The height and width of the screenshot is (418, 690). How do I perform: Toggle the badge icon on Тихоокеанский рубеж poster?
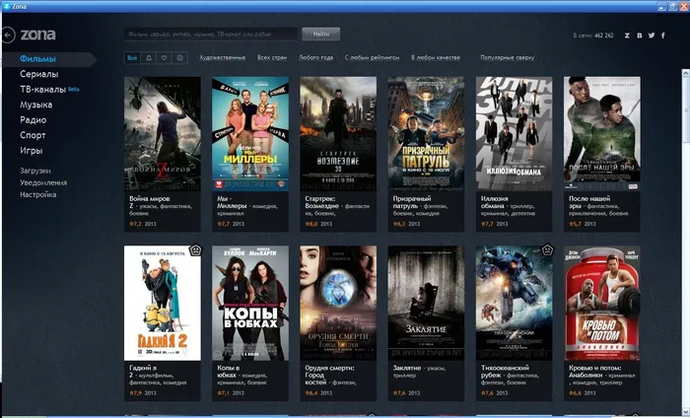click(547, 250)
